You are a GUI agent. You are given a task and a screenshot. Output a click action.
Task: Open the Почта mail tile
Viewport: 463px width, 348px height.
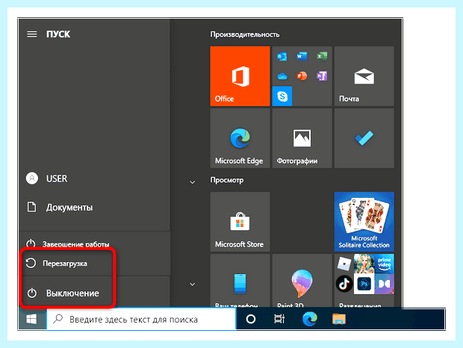(364, 76)
